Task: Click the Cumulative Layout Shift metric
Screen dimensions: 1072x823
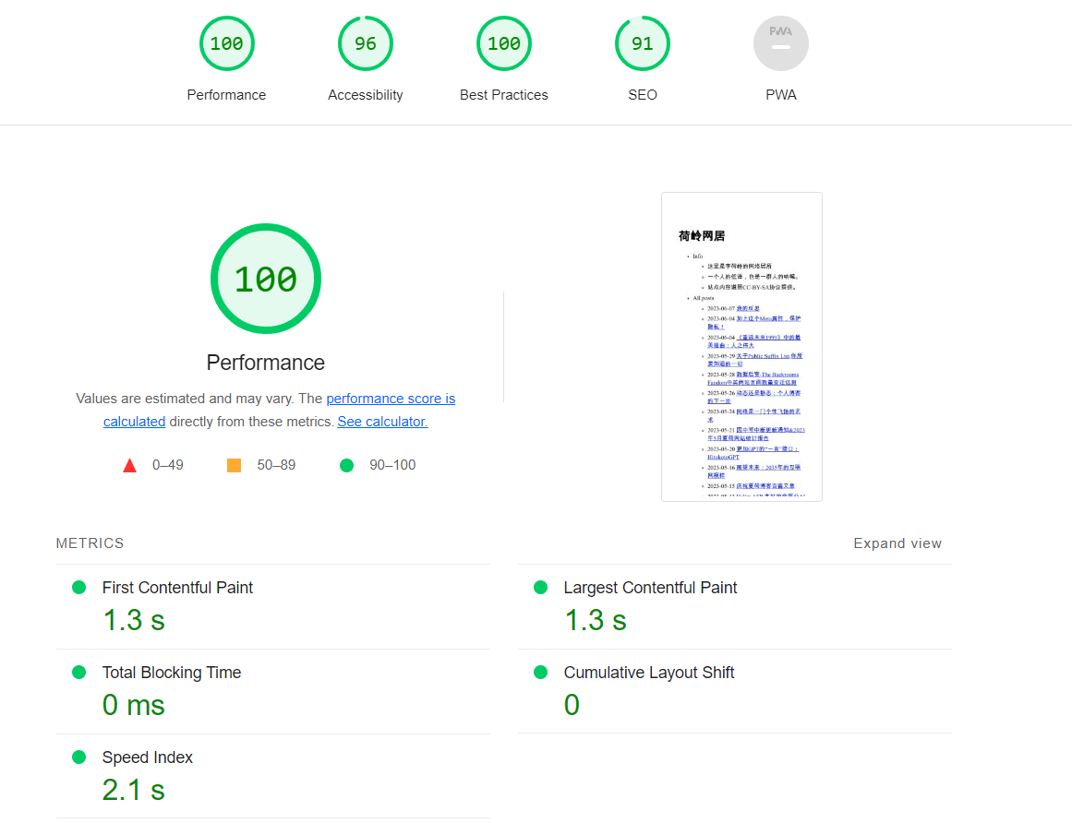Action: [648, 673]
